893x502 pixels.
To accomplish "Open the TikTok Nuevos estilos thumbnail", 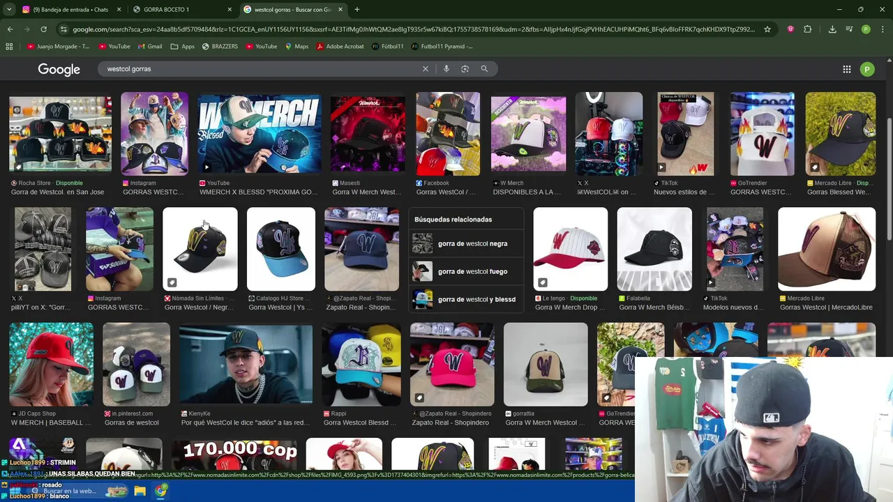I will (685, 134).
